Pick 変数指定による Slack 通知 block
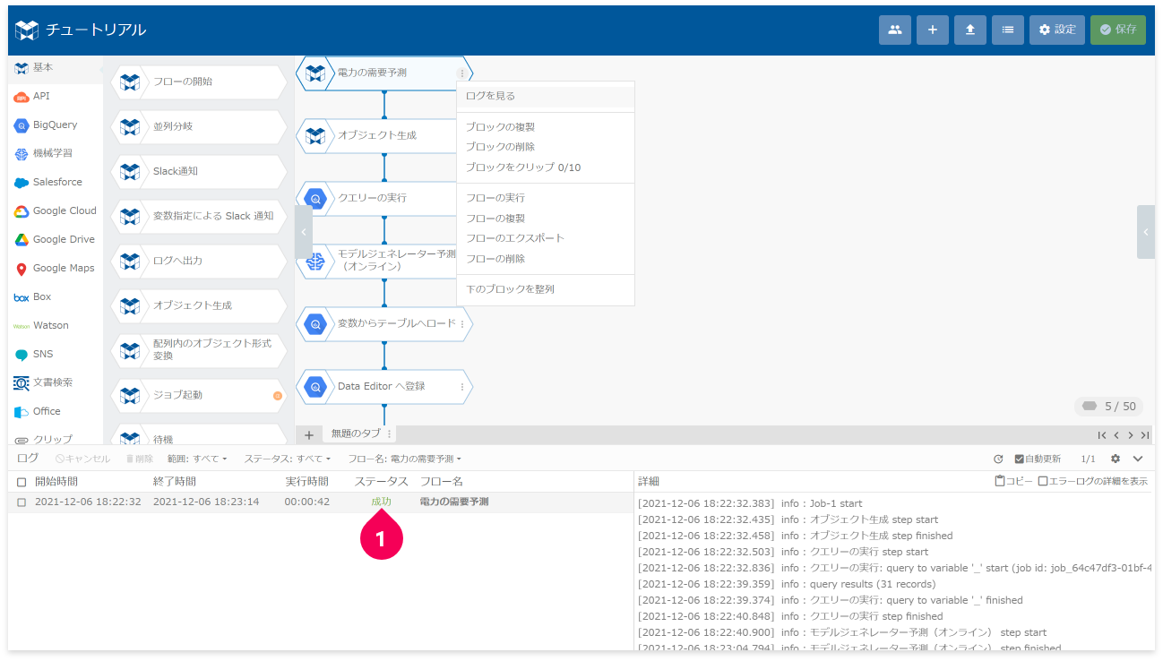Screen dimensions: 1163x661 (199, 216)
